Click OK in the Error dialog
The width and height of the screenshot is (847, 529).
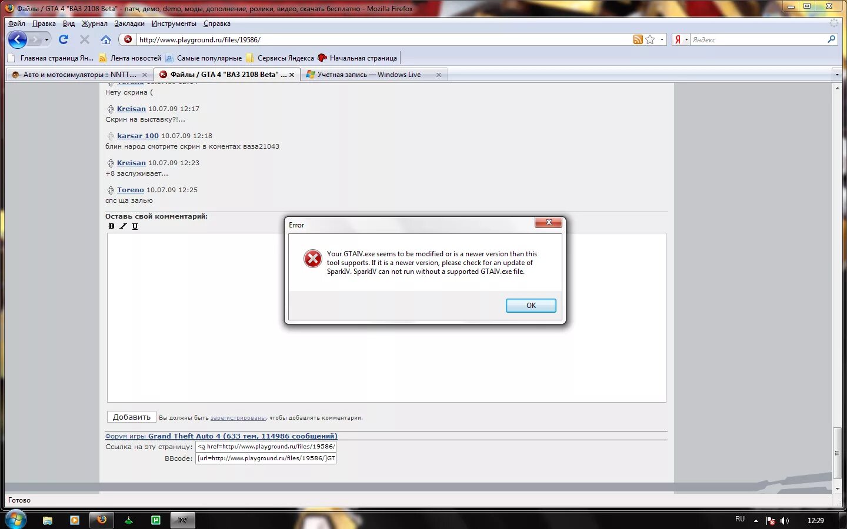531,306
